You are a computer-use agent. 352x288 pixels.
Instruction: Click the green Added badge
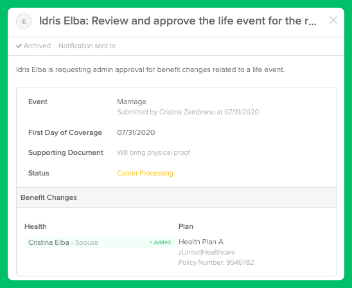pos(160,242)
